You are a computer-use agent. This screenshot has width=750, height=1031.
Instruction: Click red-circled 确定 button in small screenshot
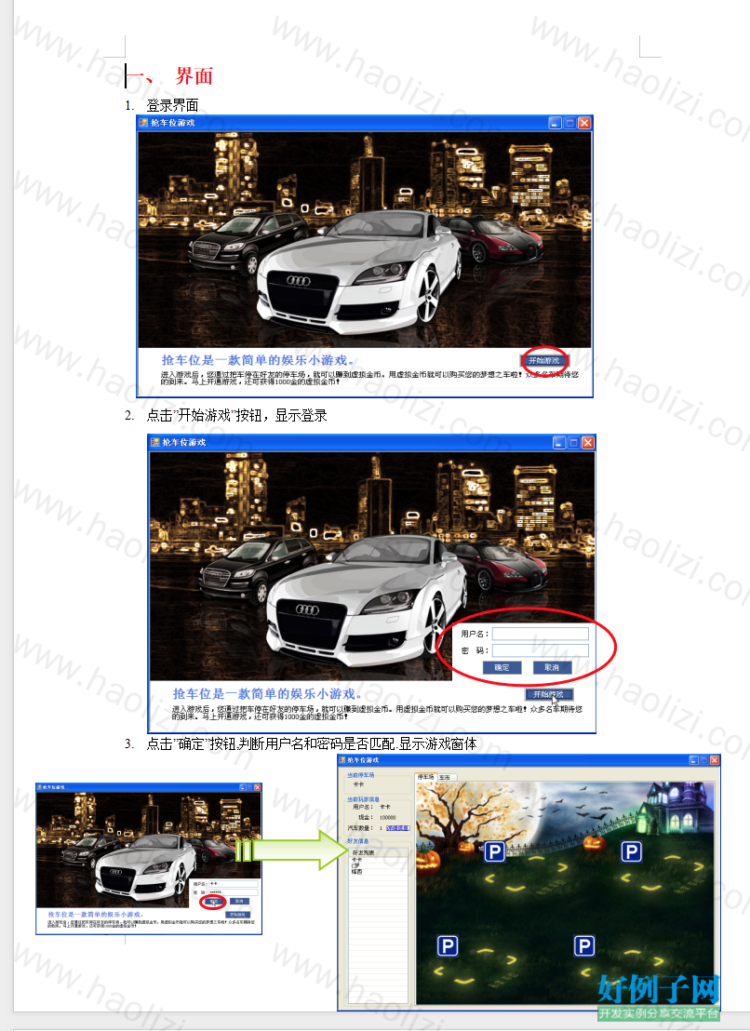coord(214,902)
